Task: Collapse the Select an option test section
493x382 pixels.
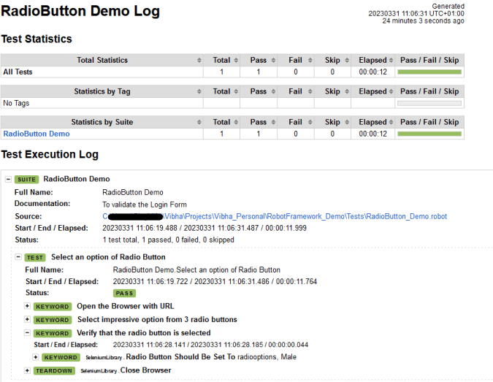Action: click(18, 257)
